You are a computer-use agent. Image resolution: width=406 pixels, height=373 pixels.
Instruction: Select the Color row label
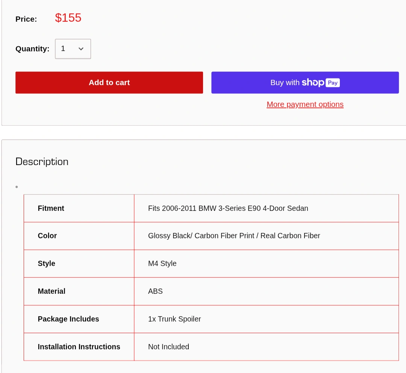click(x=47, y=236)
